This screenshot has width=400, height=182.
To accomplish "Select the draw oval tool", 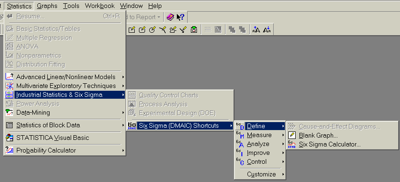I will [153, 30].
